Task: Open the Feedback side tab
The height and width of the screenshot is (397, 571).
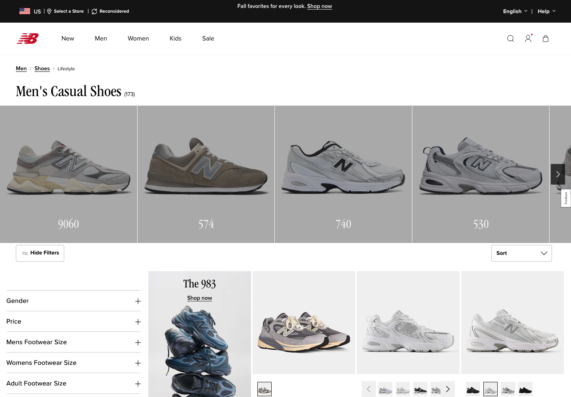Action: (566, 198)
